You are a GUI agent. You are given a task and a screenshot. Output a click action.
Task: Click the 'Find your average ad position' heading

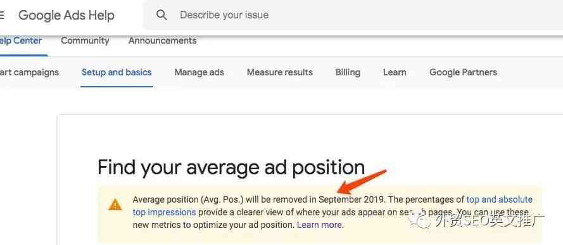pos(231,167)
